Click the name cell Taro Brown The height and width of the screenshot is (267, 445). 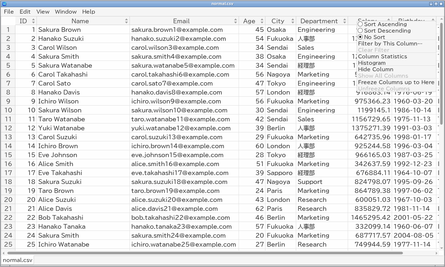[x=83, y=191]
